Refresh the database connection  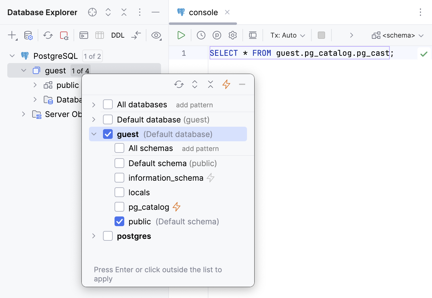pos(48,35)
